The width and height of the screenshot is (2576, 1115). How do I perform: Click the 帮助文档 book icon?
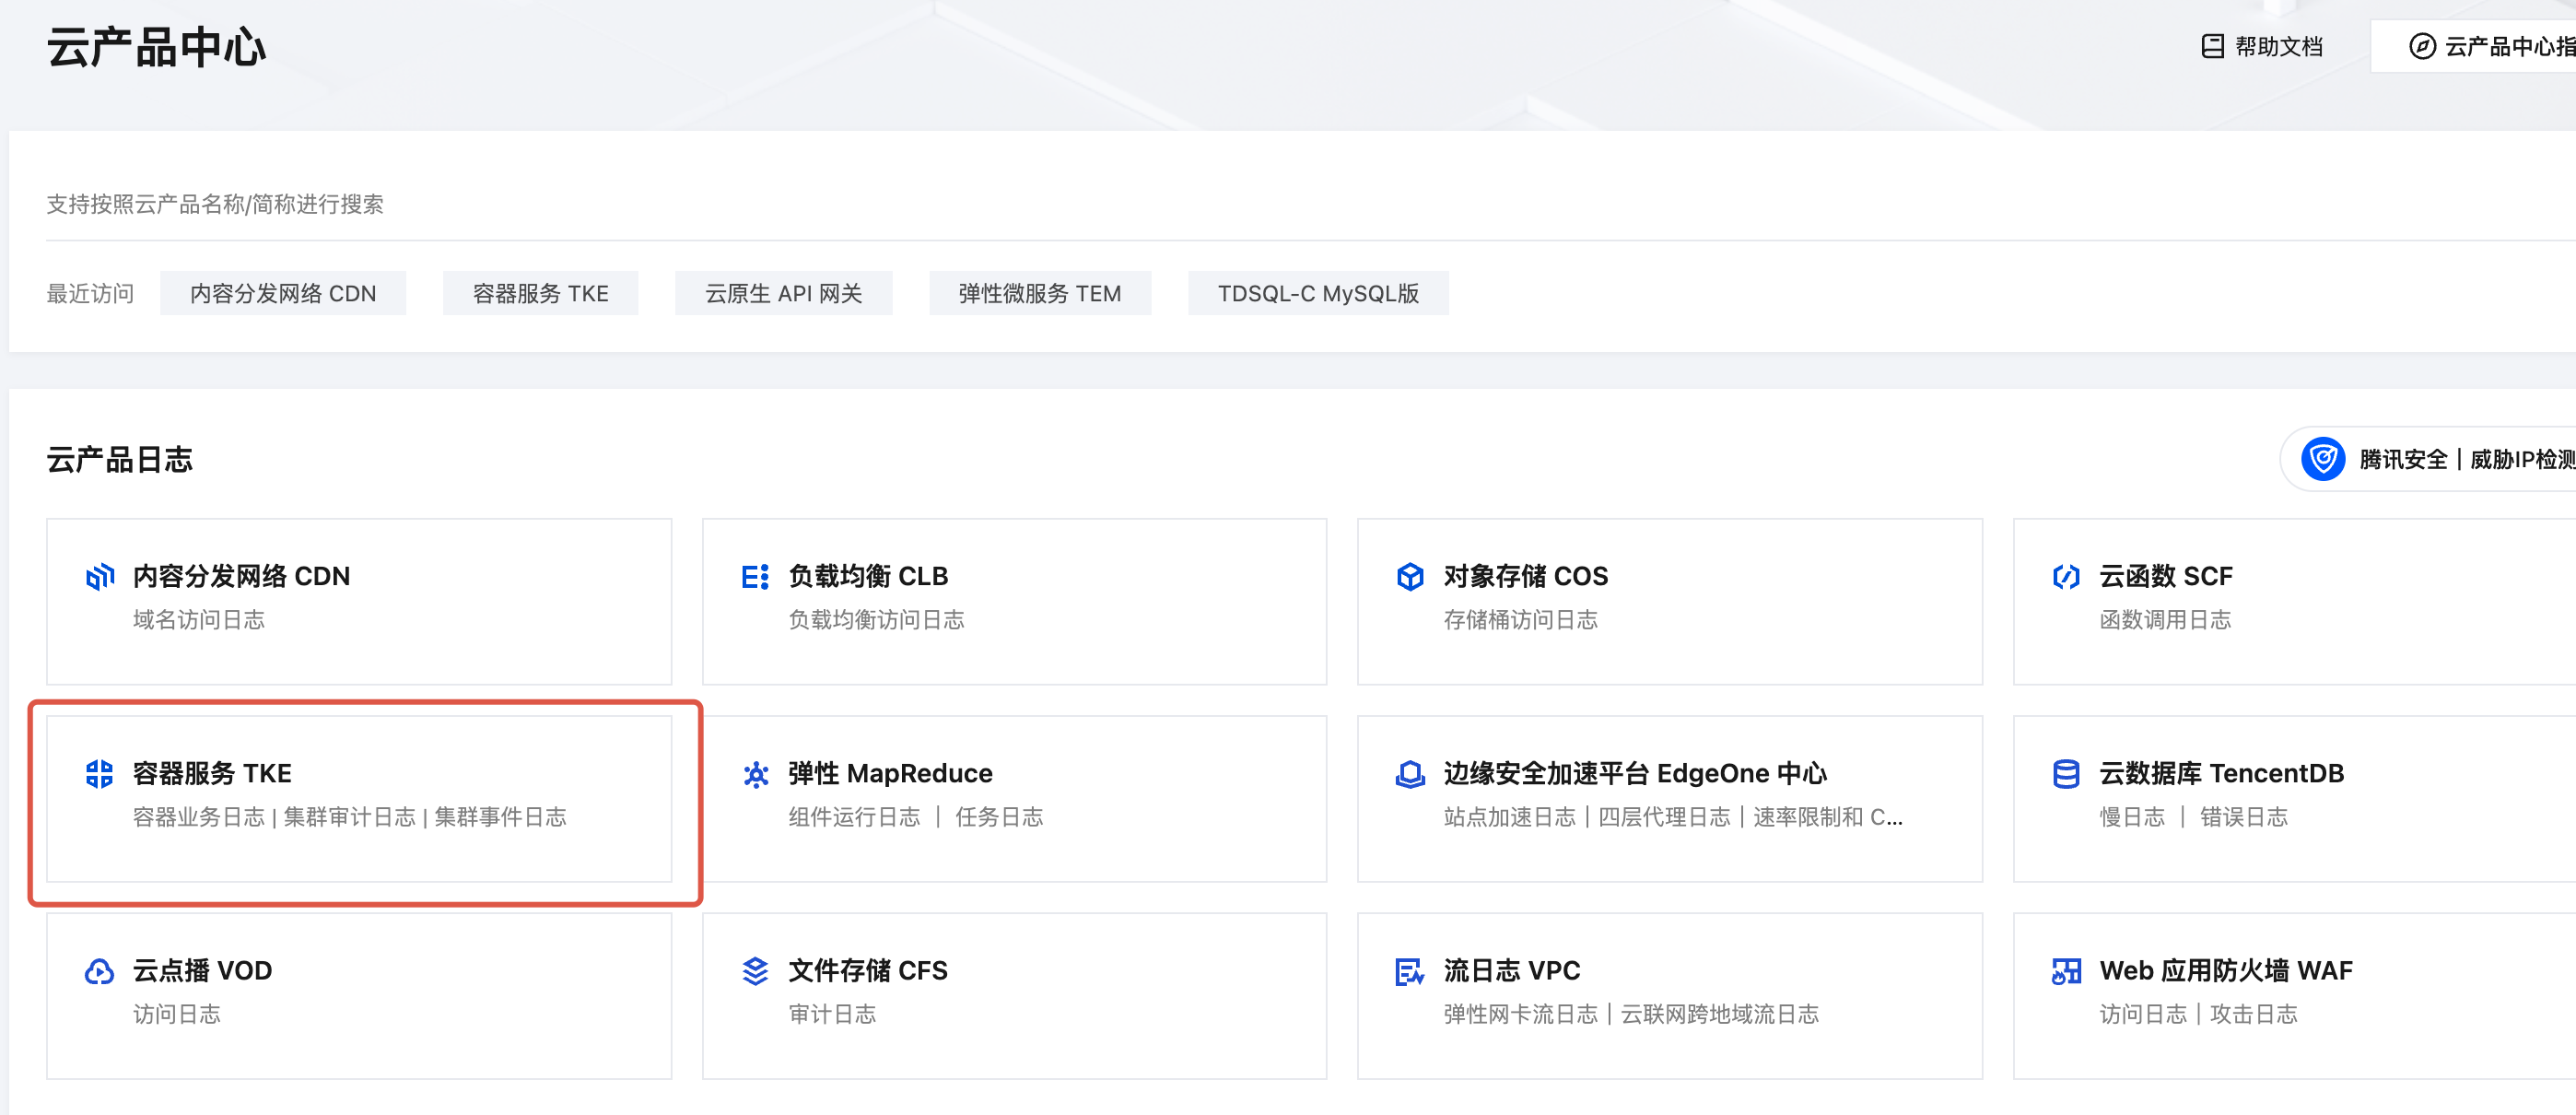(2212, 46)
